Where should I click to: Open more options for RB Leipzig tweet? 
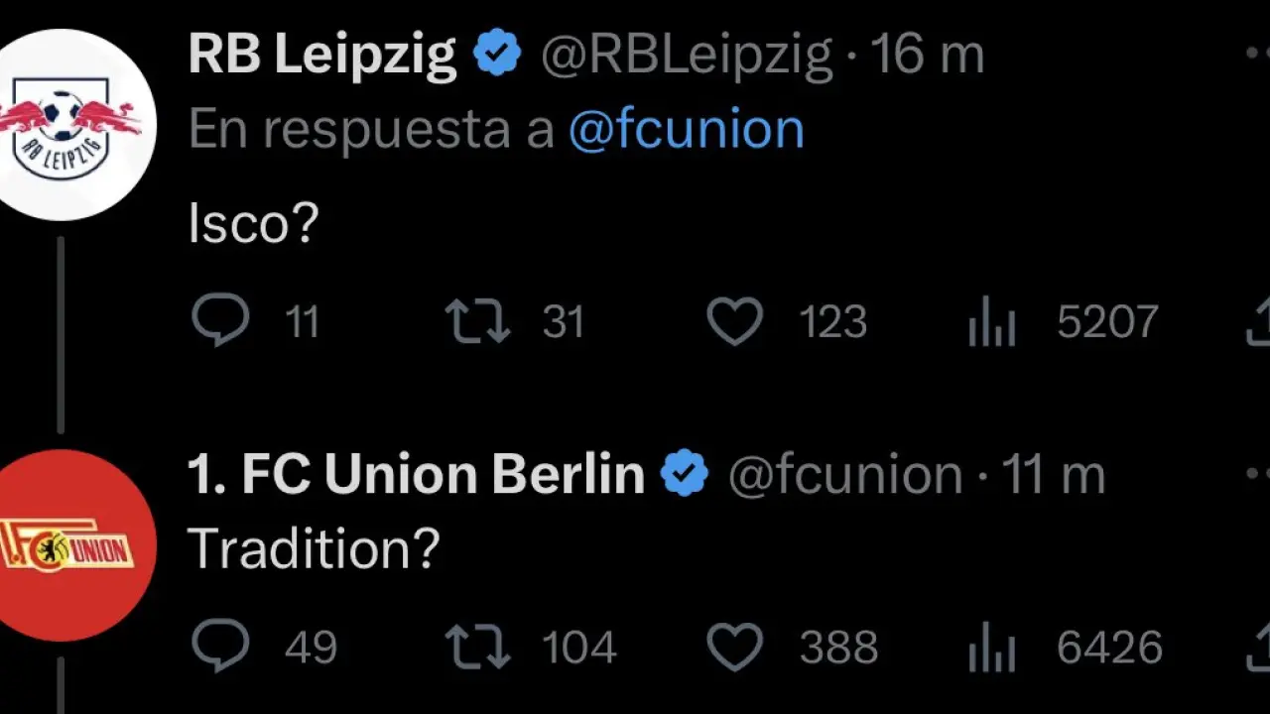(x=1256, y=54)
